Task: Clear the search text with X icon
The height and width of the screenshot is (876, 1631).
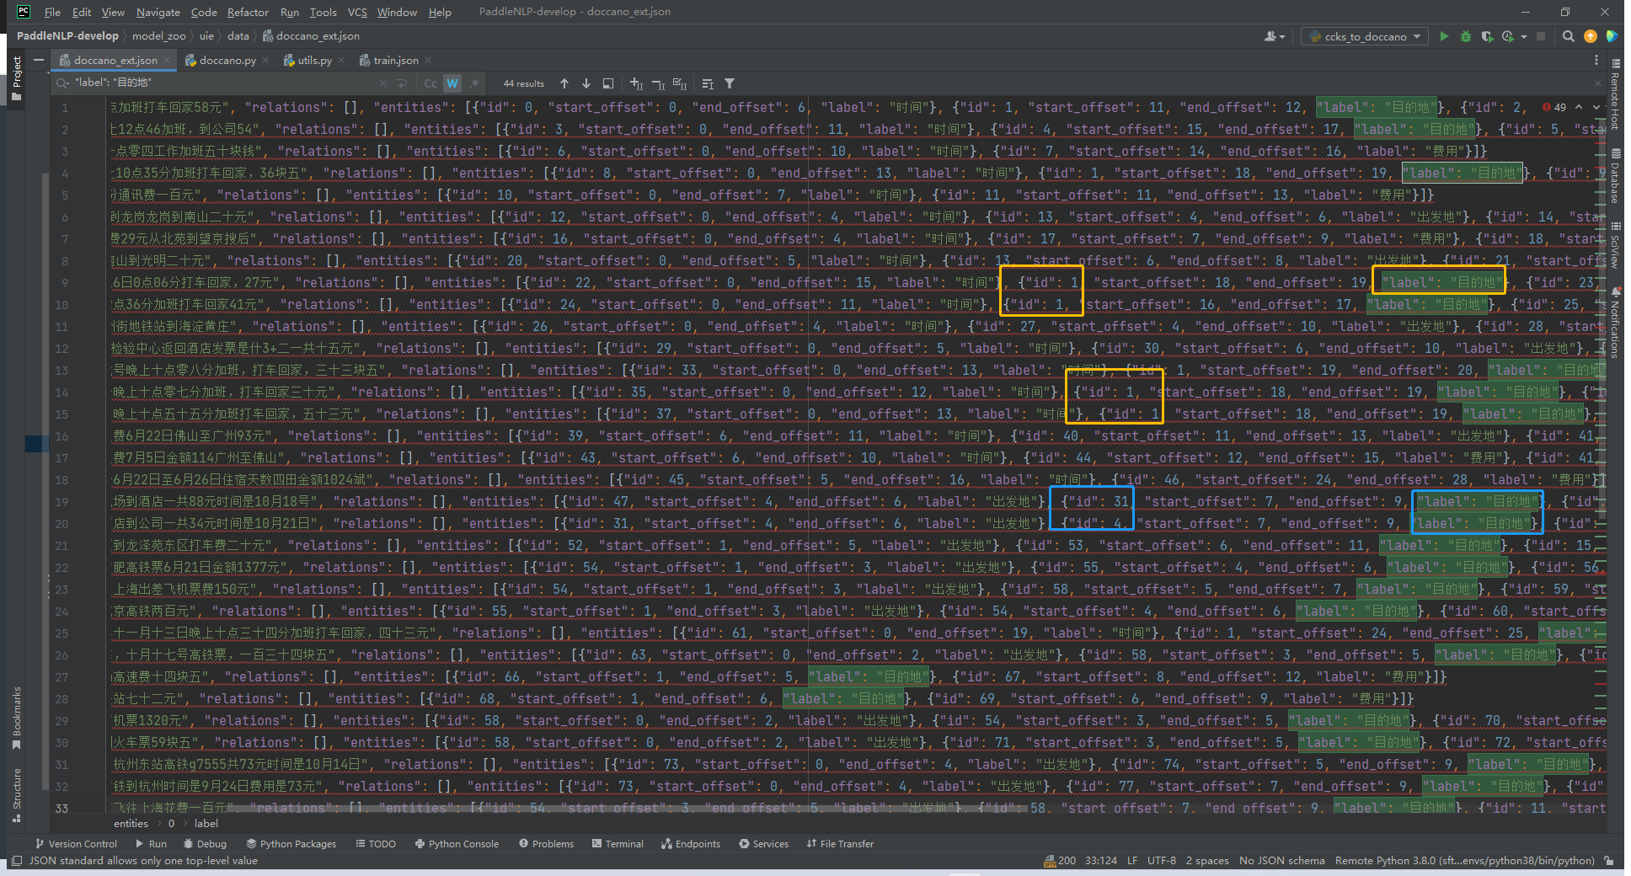Action: (382, 83)
